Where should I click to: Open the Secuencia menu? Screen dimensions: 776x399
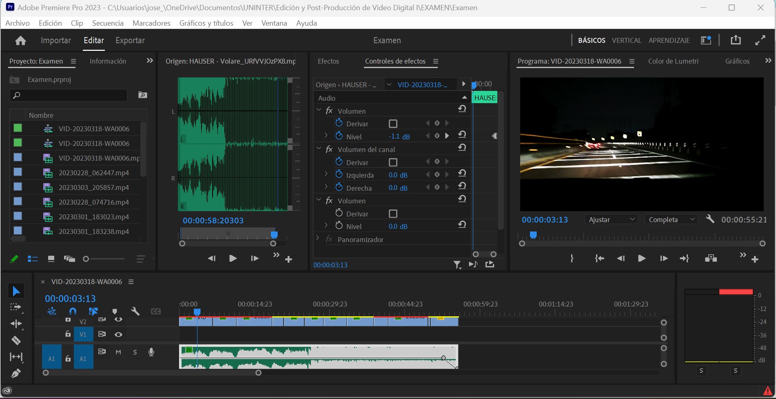[108, 23]
